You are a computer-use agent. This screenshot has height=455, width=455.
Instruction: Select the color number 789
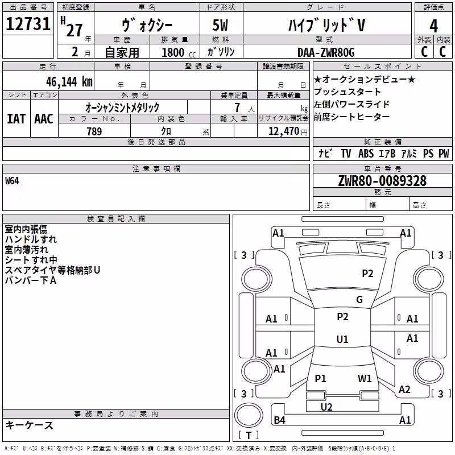click(x=94, y=131)
